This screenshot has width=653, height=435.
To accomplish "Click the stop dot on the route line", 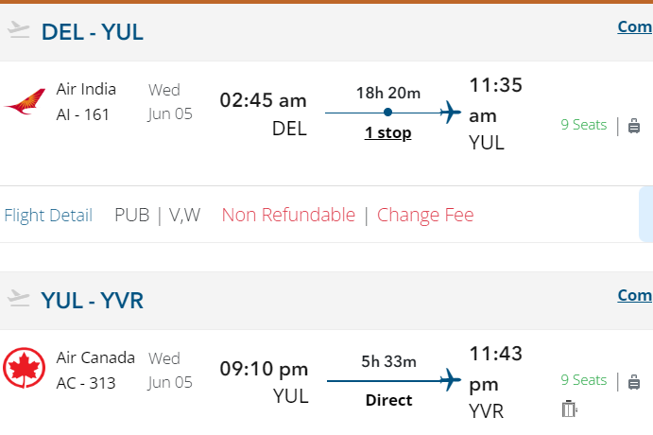I will (x=387, y=113).
